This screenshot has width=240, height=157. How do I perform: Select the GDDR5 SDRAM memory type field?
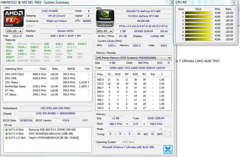point(144,31)
